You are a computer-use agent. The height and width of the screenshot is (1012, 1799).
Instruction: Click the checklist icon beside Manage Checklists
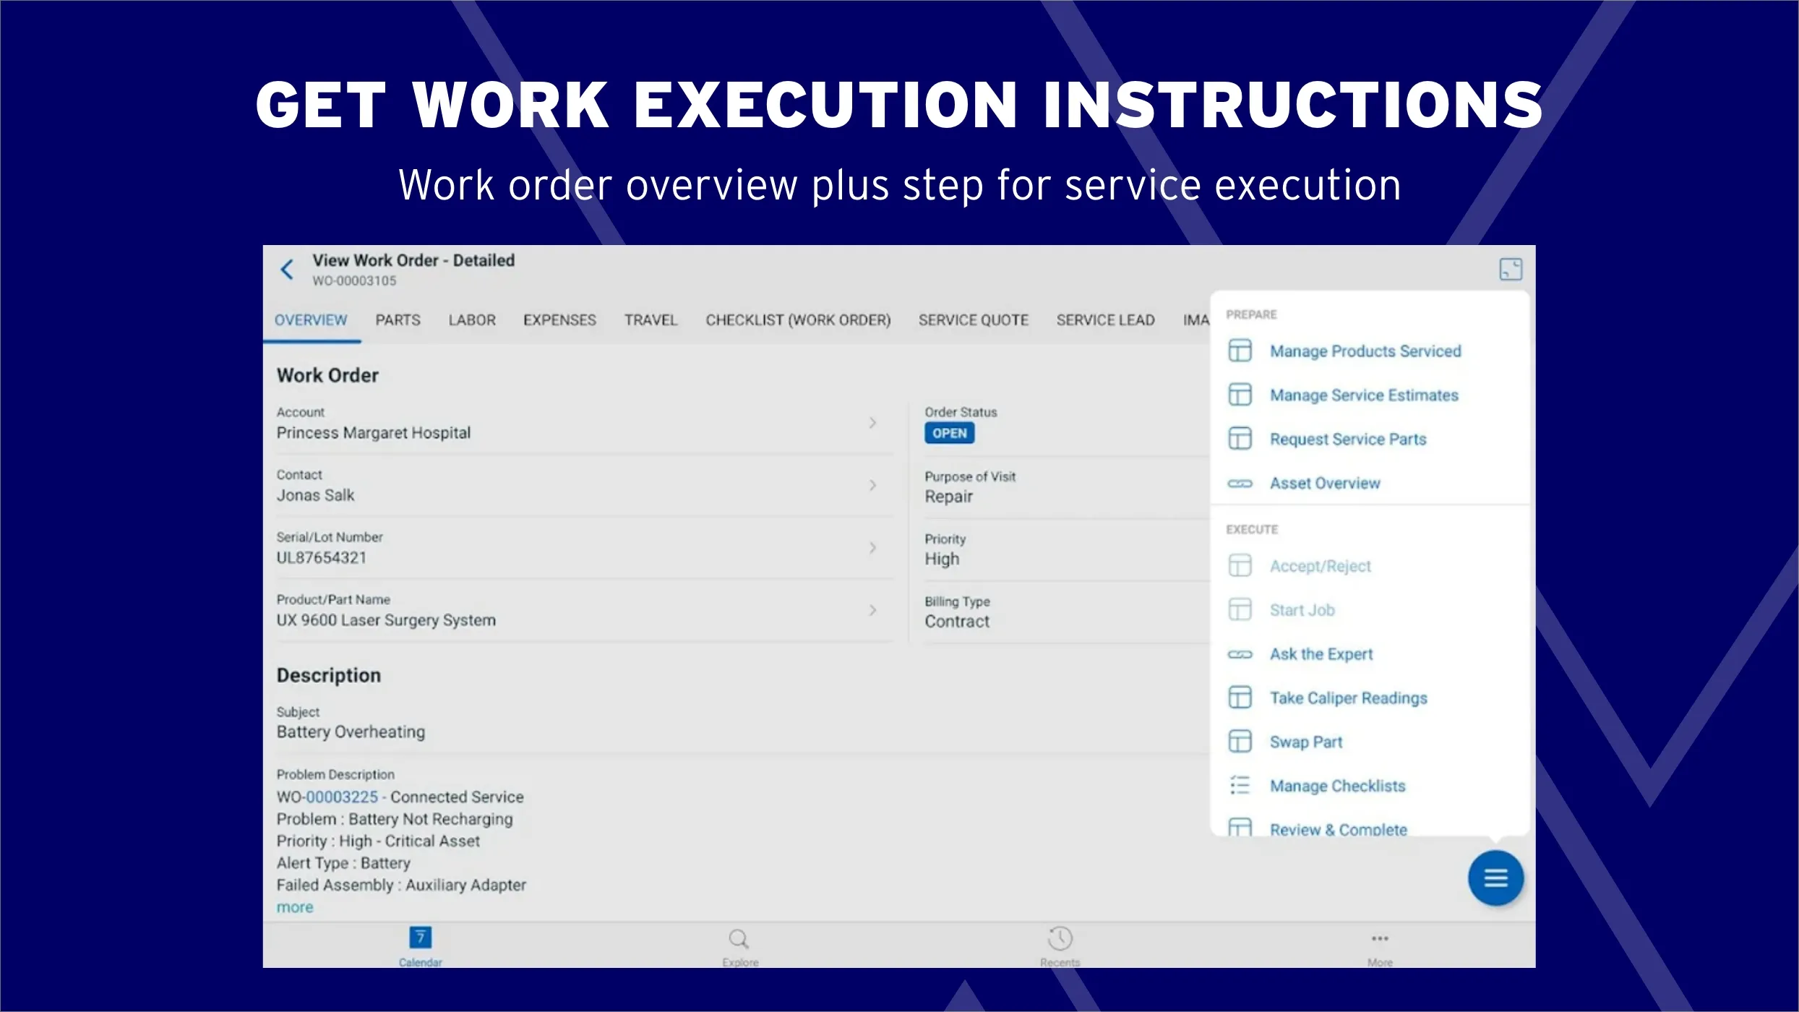(1240, 786)
